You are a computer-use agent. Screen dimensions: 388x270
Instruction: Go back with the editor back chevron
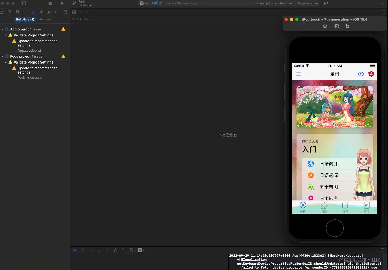pyautogui.click(x=82, y=12)
